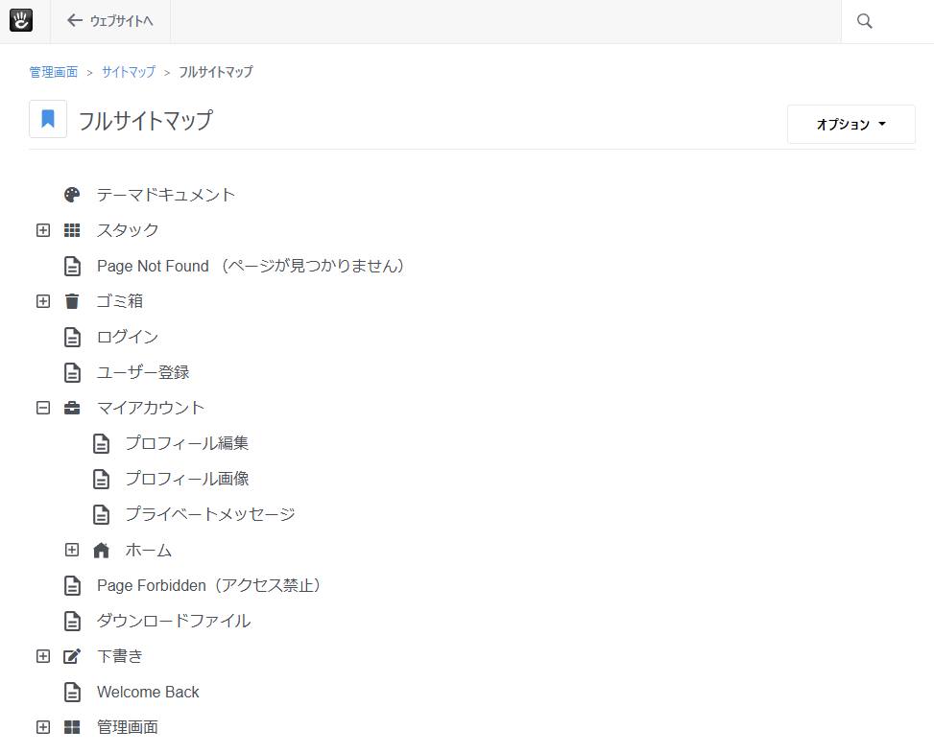
Task: Click the house icon for ホーム
Action: [101, 551]
